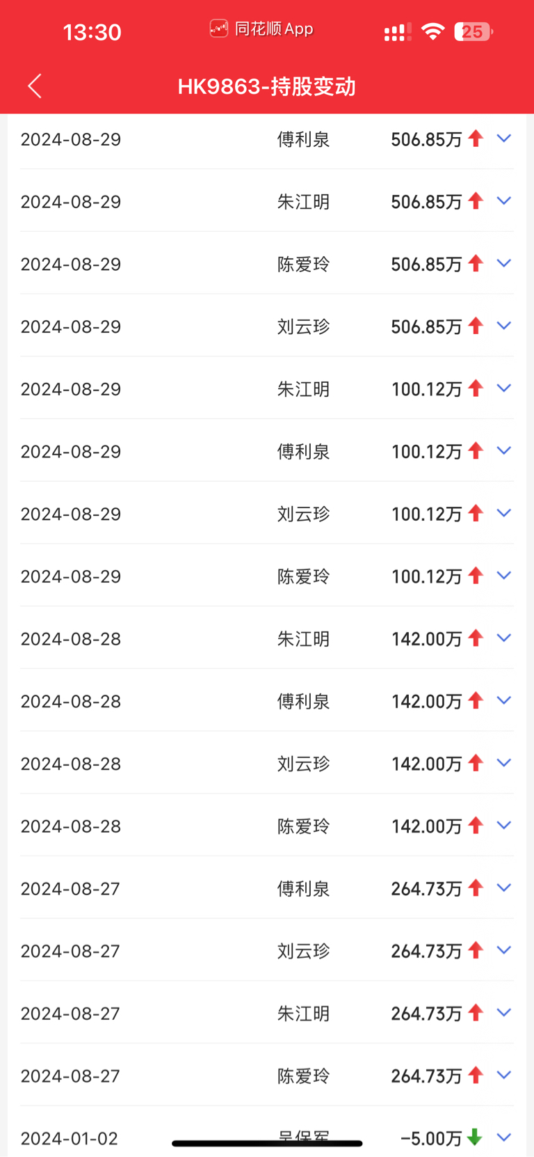The image size is (534, 1157).
Task: Tap the back arrow in header
Action: 35,86
